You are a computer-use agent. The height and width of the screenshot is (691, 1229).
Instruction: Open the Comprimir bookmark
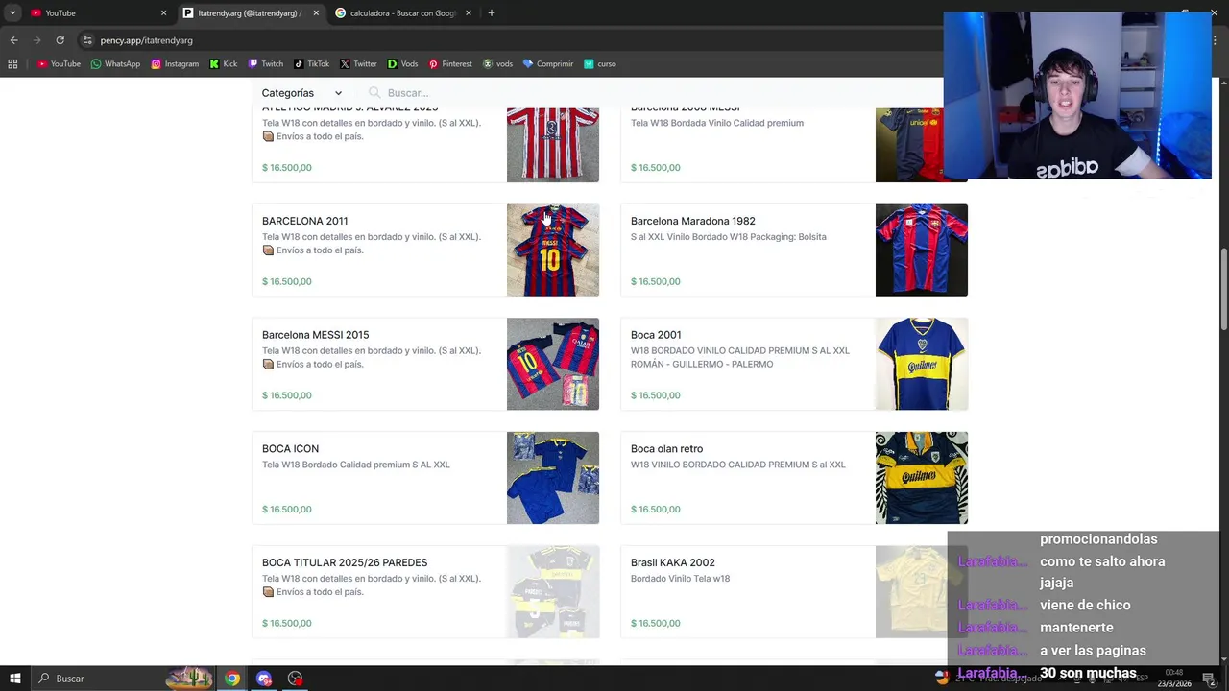(x=548, y=64)
